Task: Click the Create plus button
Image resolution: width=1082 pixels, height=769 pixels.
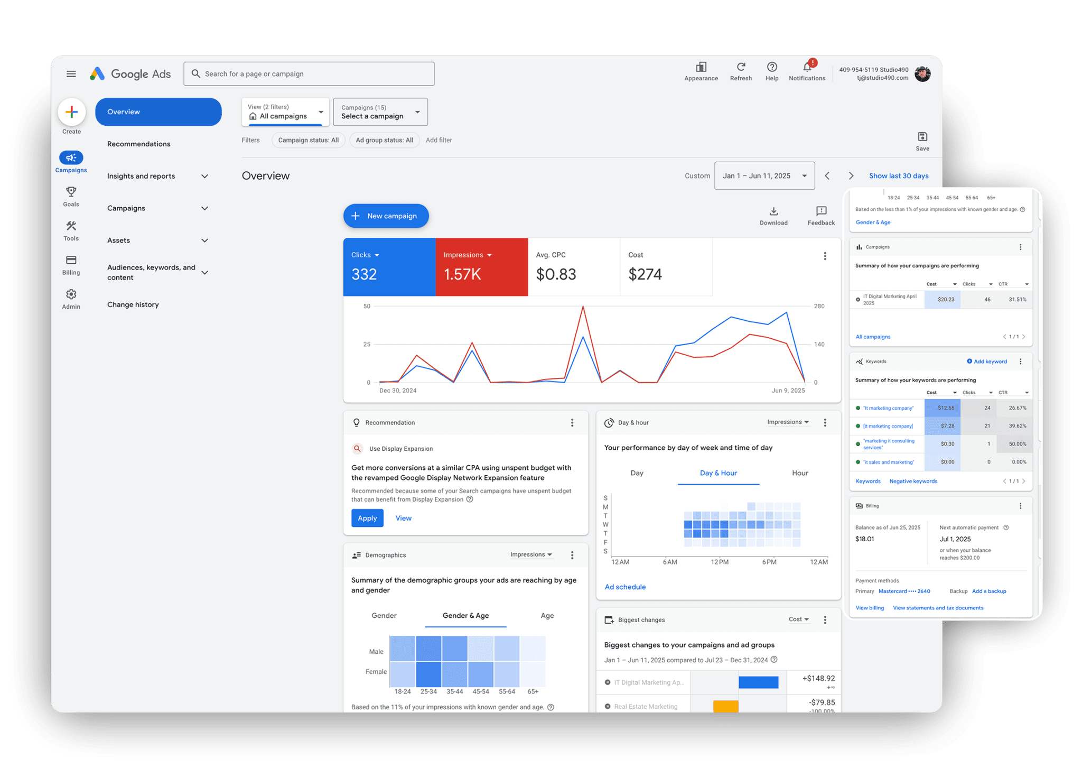Action: point(71,112)
